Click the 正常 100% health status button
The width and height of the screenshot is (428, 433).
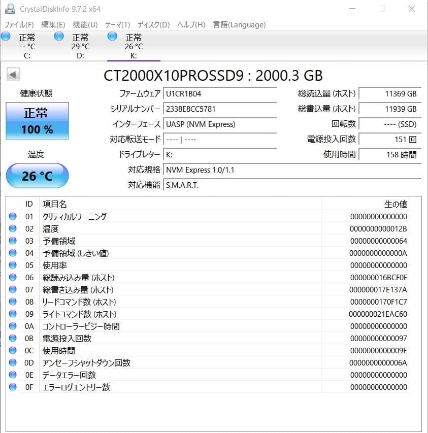[37, 121]
